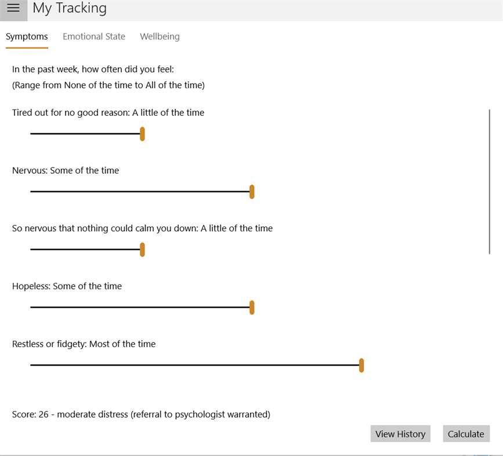Viewport: 503px width, 456px height.
Task: Click the 'Restless or fidgety' question label
Action: (84, 344)
